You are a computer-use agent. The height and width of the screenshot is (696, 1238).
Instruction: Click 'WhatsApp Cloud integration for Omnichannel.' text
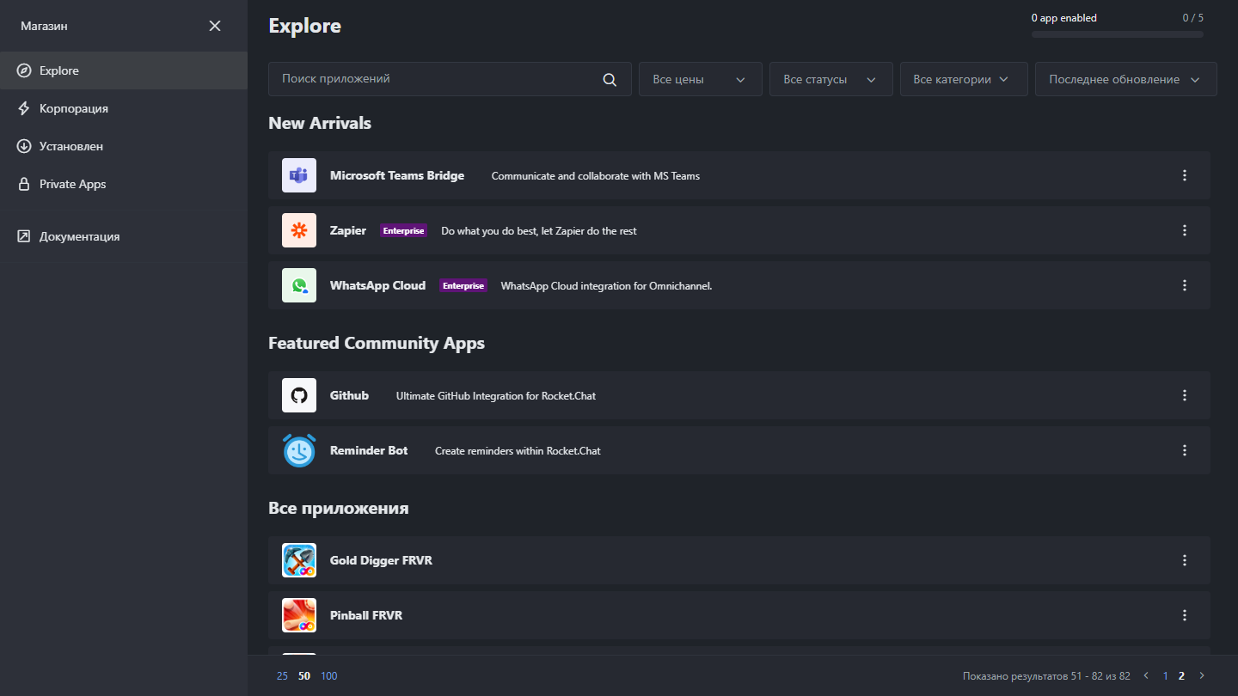pyautogui.click(x=607, y=286)
